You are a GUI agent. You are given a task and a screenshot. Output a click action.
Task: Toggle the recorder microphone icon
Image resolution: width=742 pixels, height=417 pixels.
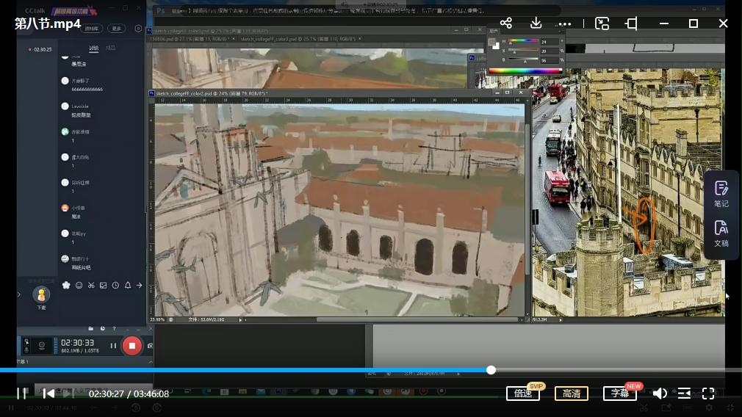coord(26,350)
